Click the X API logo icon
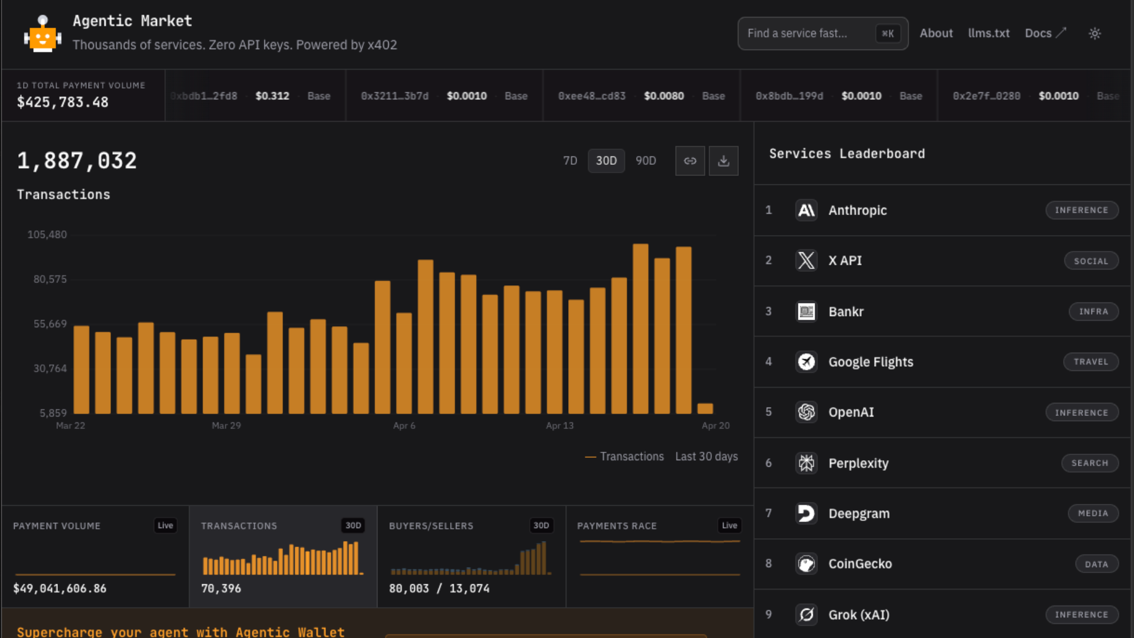 [x=806, y=261]
